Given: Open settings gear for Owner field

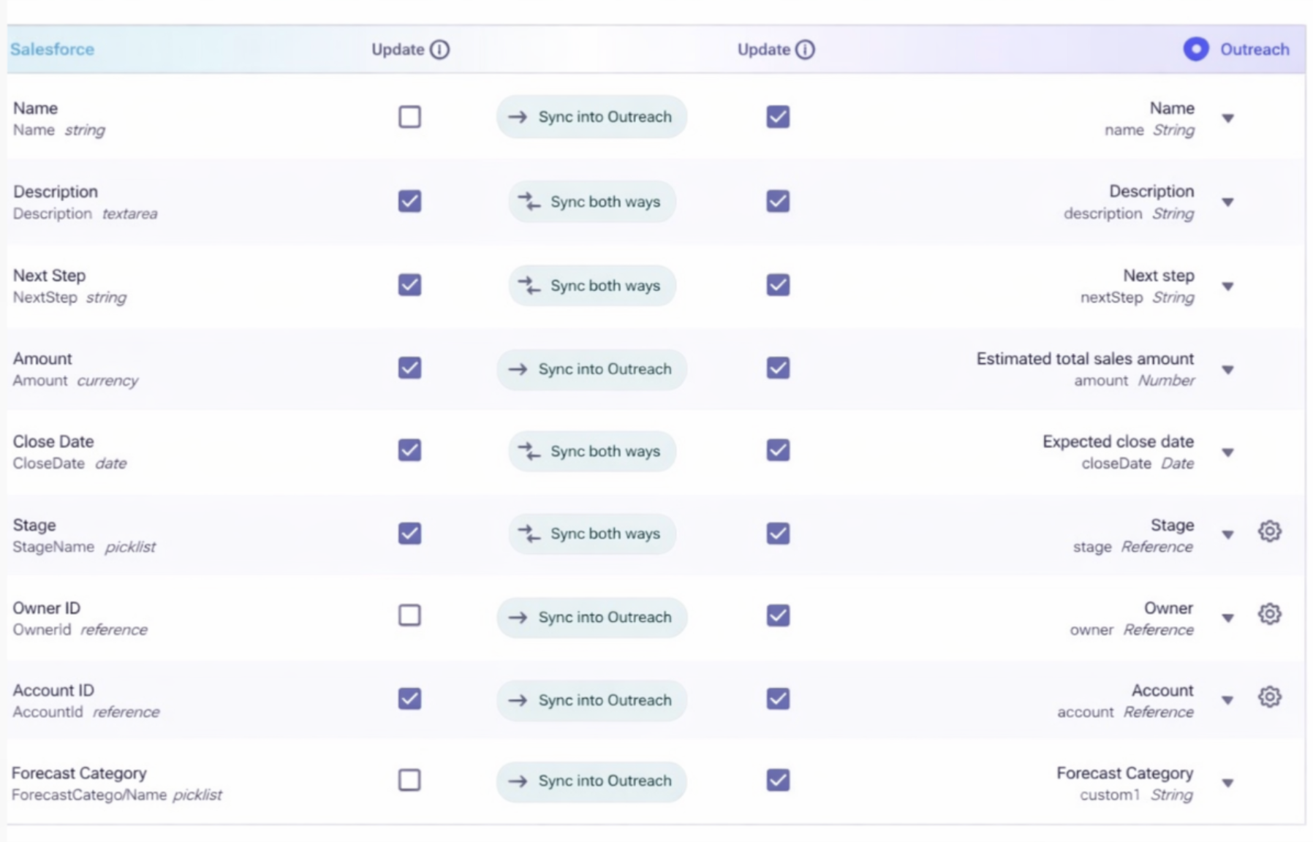Looking at the screenshot, I should pos(1270,614).
